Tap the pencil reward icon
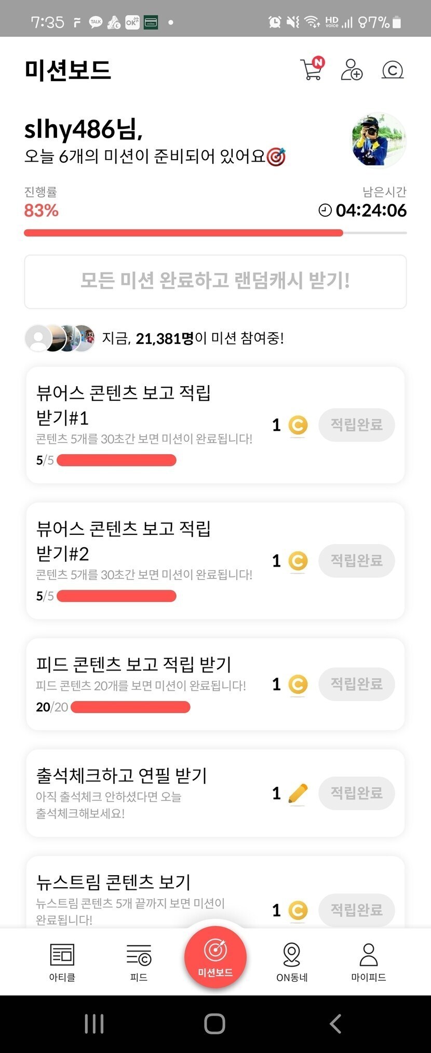Viewport: 431px width, 1053px height. click(x=298, y=793)
